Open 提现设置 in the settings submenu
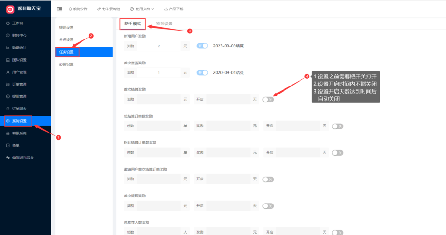446x235 pixels. 66,28
